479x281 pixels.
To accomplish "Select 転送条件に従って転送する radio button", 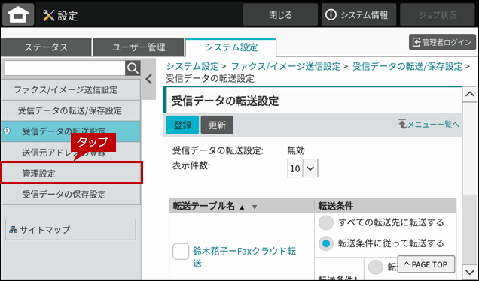I will point(326,243).
